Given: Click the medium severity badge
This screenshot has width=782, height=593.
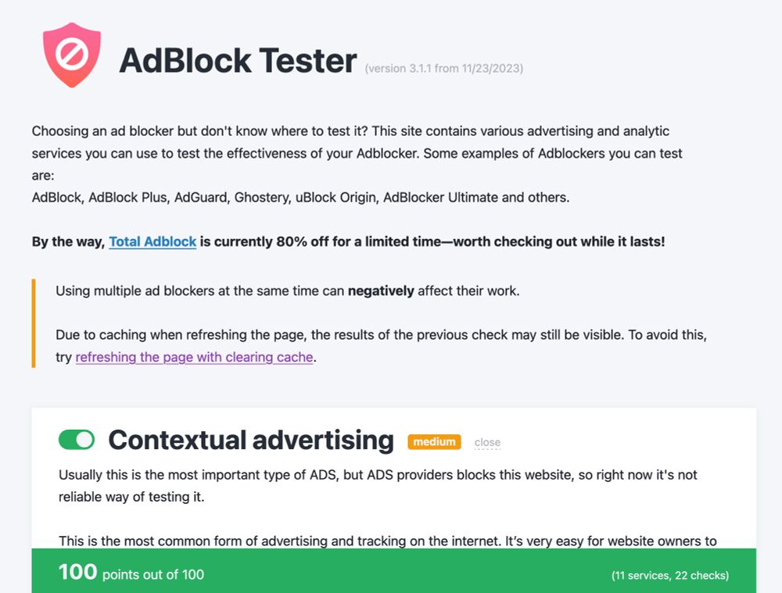Looking at the screenshot, I should click(x=433, y=441).
